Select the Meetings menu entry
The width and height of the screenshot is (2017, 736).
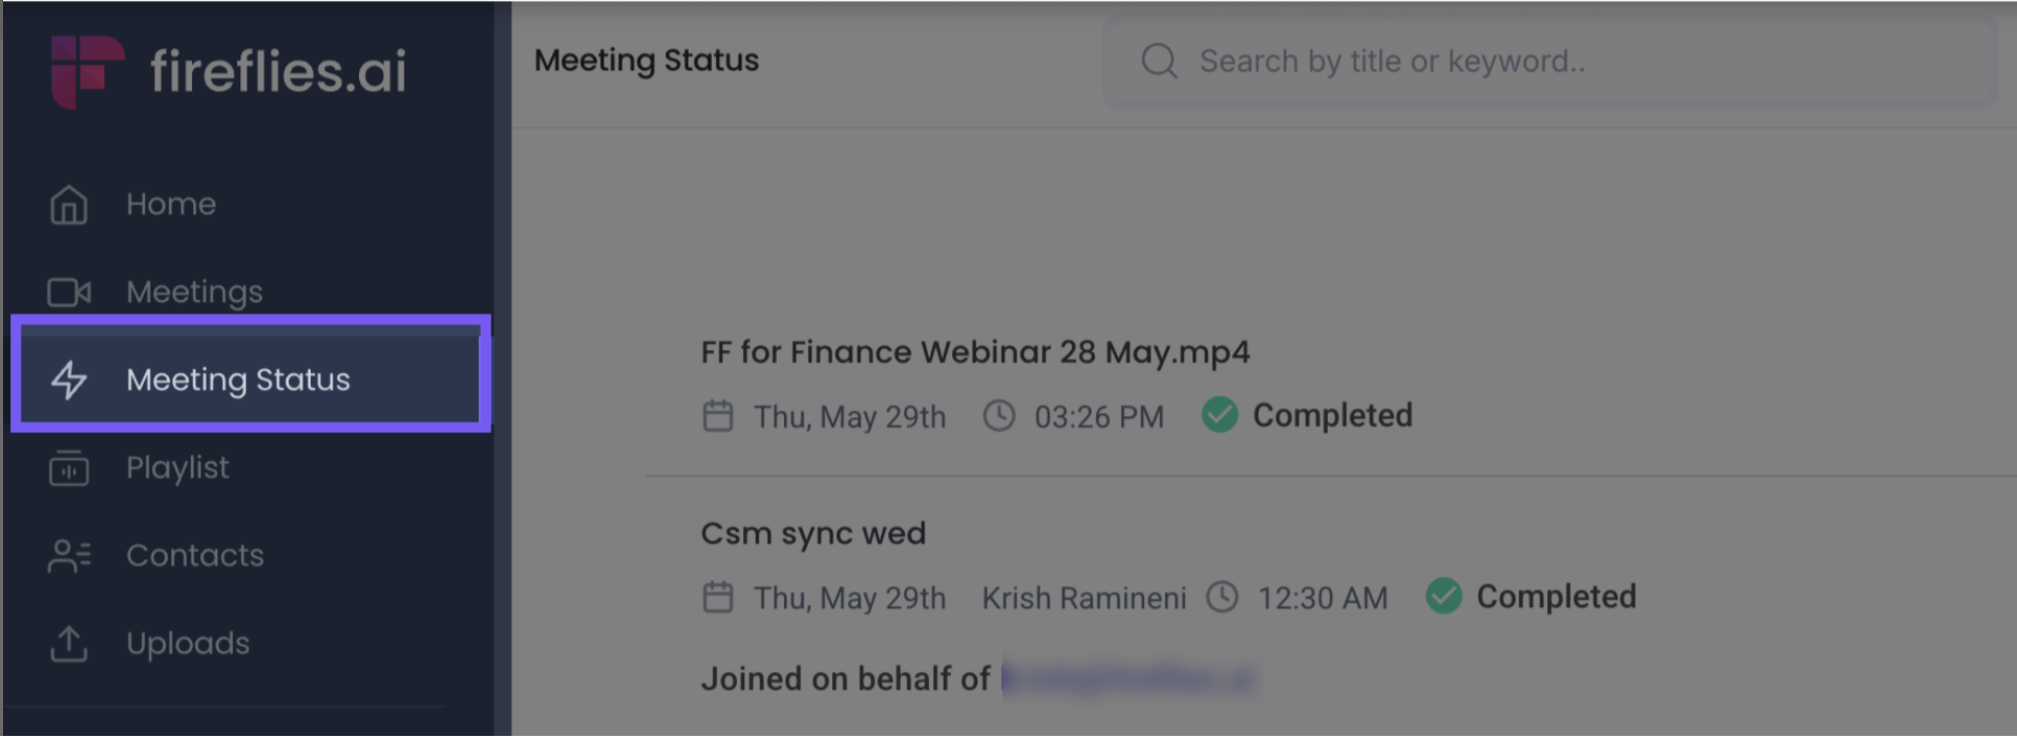coord(194,291)
